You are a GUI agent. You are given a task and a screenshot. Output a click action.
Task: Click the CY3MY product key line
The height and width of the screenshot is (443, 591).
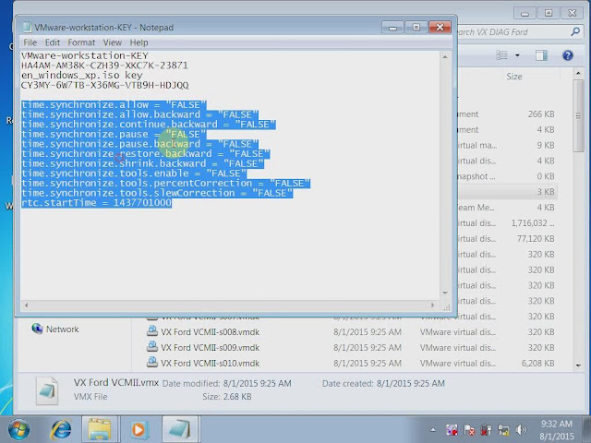(x=104, y=85)
